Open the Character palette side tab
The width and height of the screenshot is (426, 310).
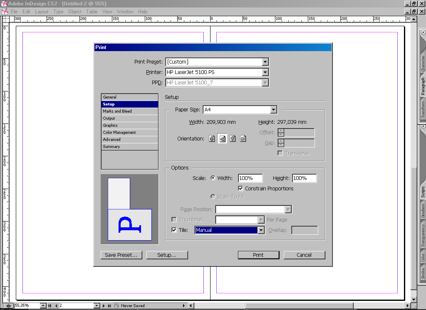[423, 64]
